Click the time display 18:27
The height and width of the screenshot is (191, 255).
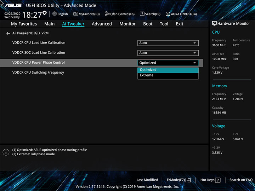32,15
